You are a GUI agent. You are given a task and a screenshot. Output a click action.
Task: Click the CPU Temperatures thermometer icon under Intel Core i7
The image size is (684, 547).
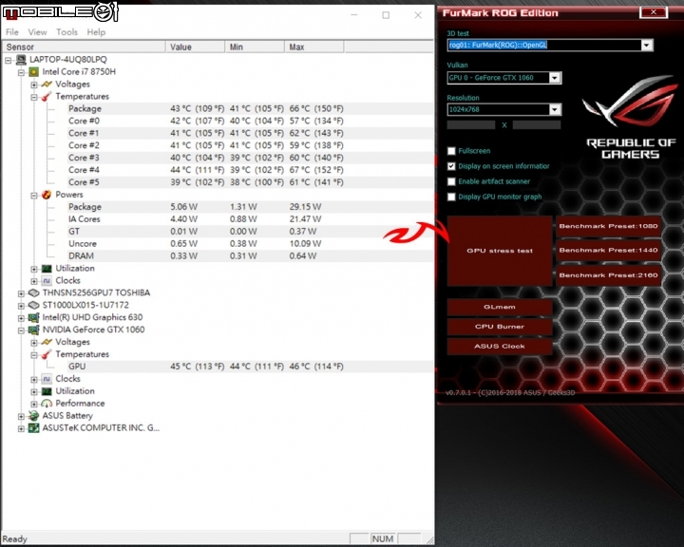47,97
